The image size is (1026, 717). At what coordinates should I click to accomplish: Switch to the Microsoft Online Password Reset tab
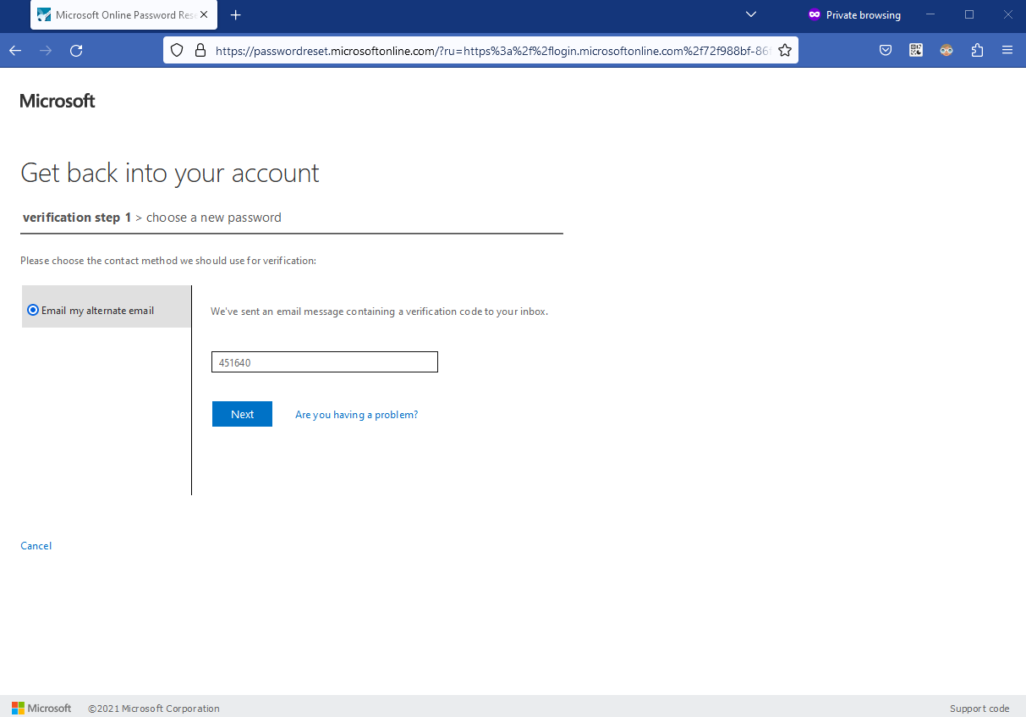118,14
